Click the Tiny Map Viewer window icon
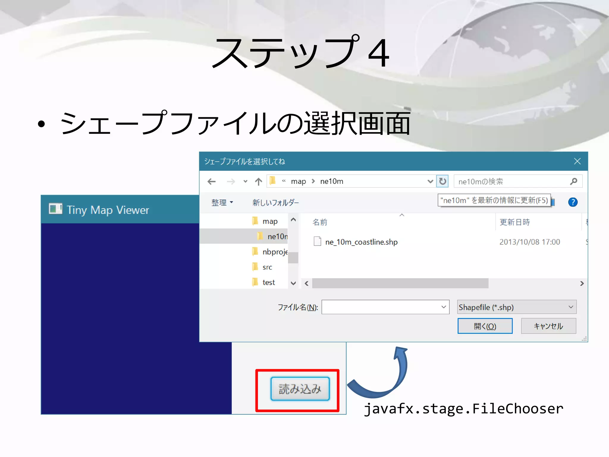The height and width of the screenshot is (457, 609). point(55,209)
